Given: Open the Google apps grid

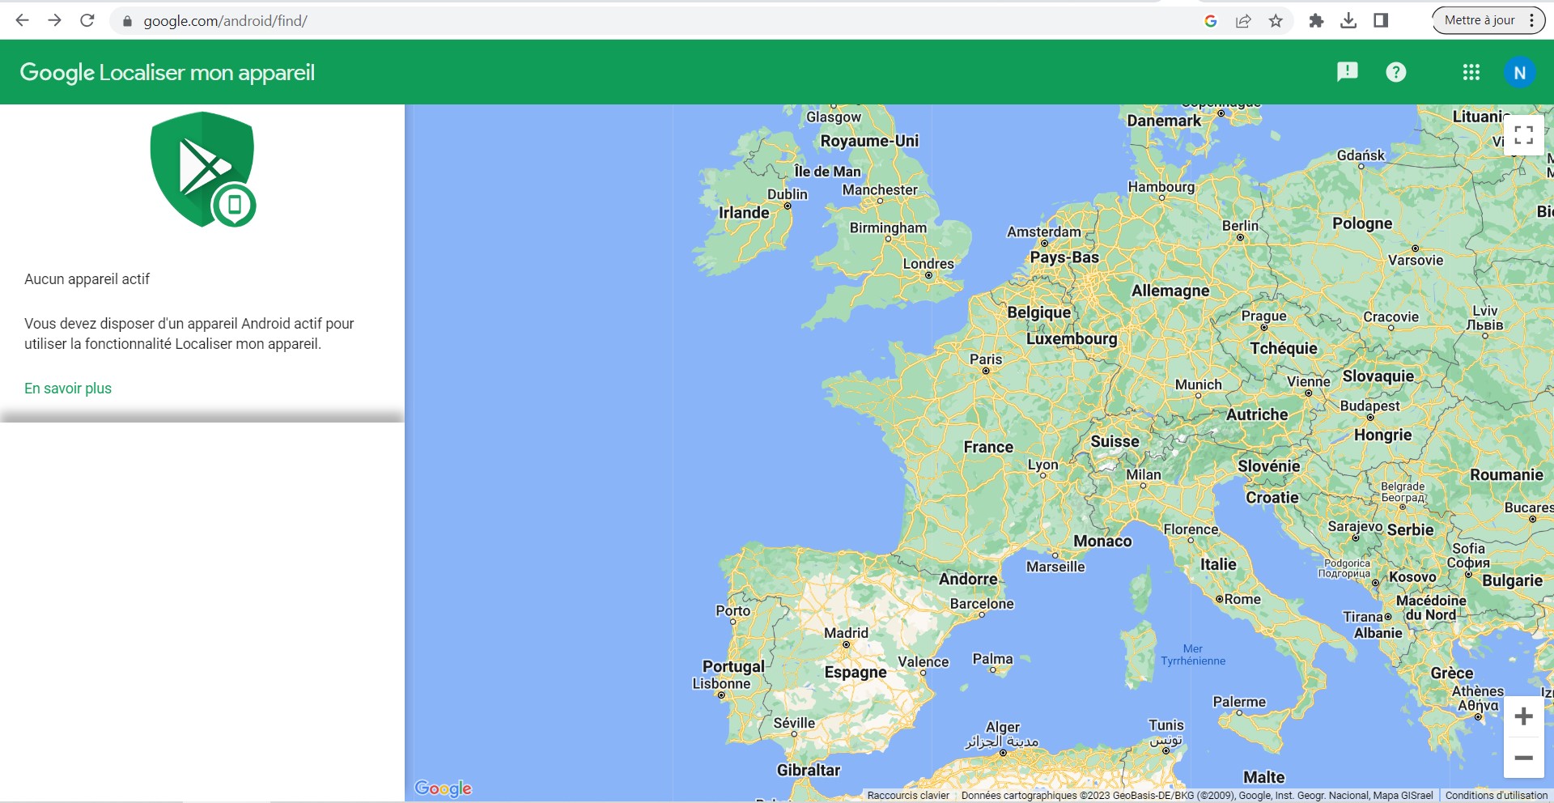Looking at the screenshot, I should click(x=1471, y=72).
